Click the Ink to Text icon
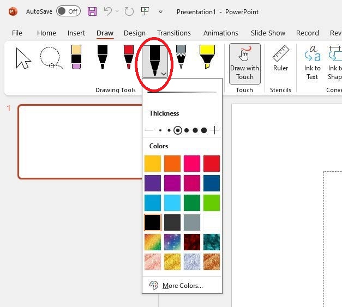This screenshot has height=307, width=342. [x=313, y=53]
